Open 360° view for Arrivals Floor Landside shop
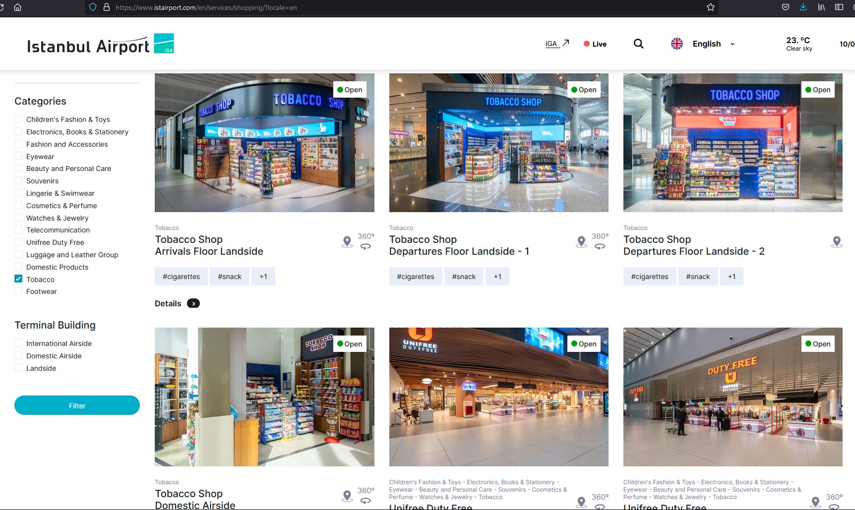Screen dimensions: 855x510 coord(366,242)
